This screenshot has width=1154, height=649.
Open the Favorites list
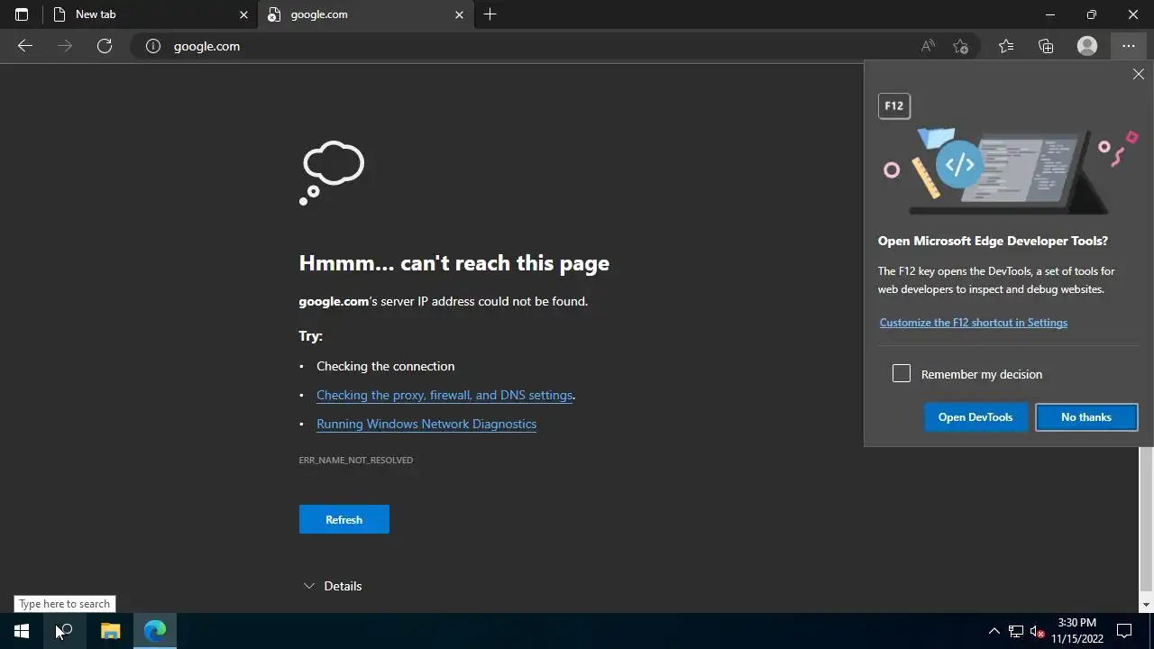point(1006,46)
